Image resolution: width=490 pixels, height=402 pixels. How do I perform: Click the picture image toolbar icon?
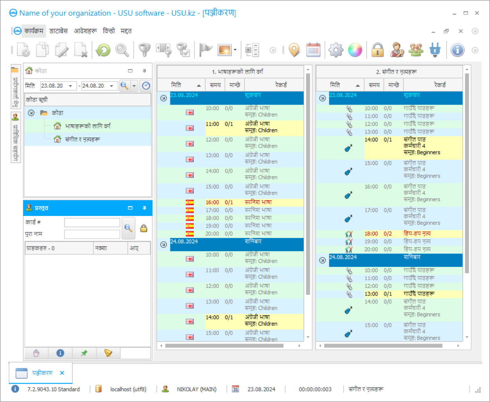[225, 50]
